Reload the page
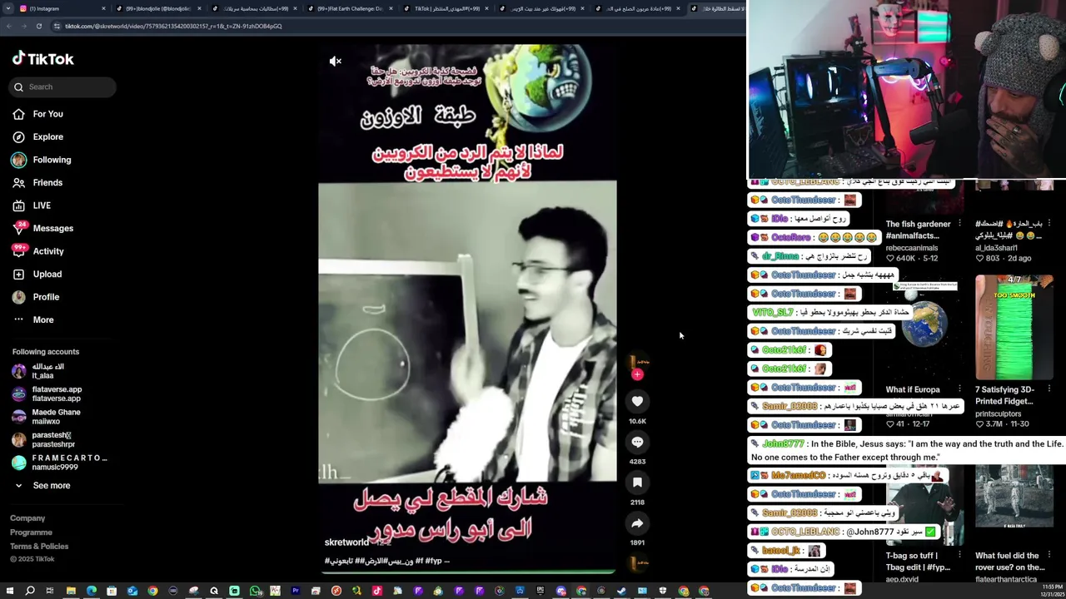The height and width of the screenshot is (599, 1066). tap(38, 26)
